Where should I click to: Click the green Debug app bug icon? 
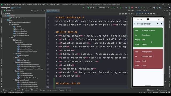pos(121,8)
